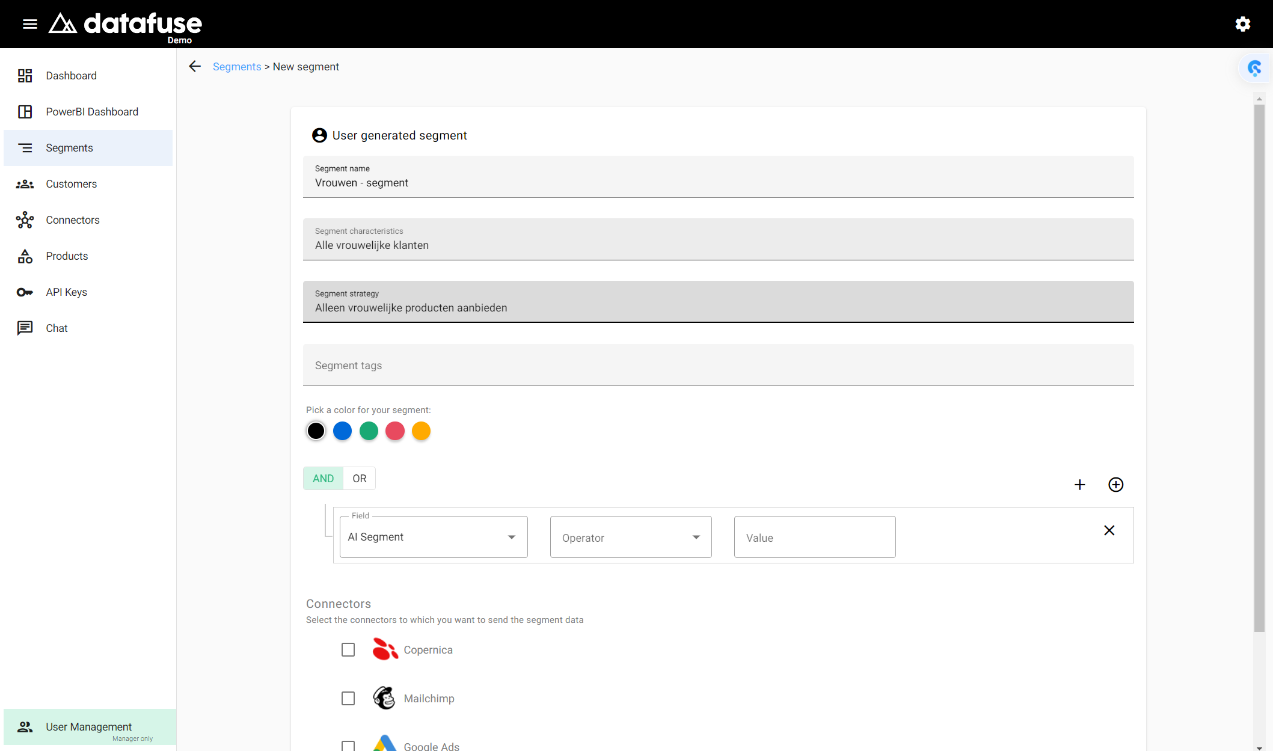Open the hamburger navigation menu
The height and width of the screenshot is (754, 1273).
[x=30, y=24]
